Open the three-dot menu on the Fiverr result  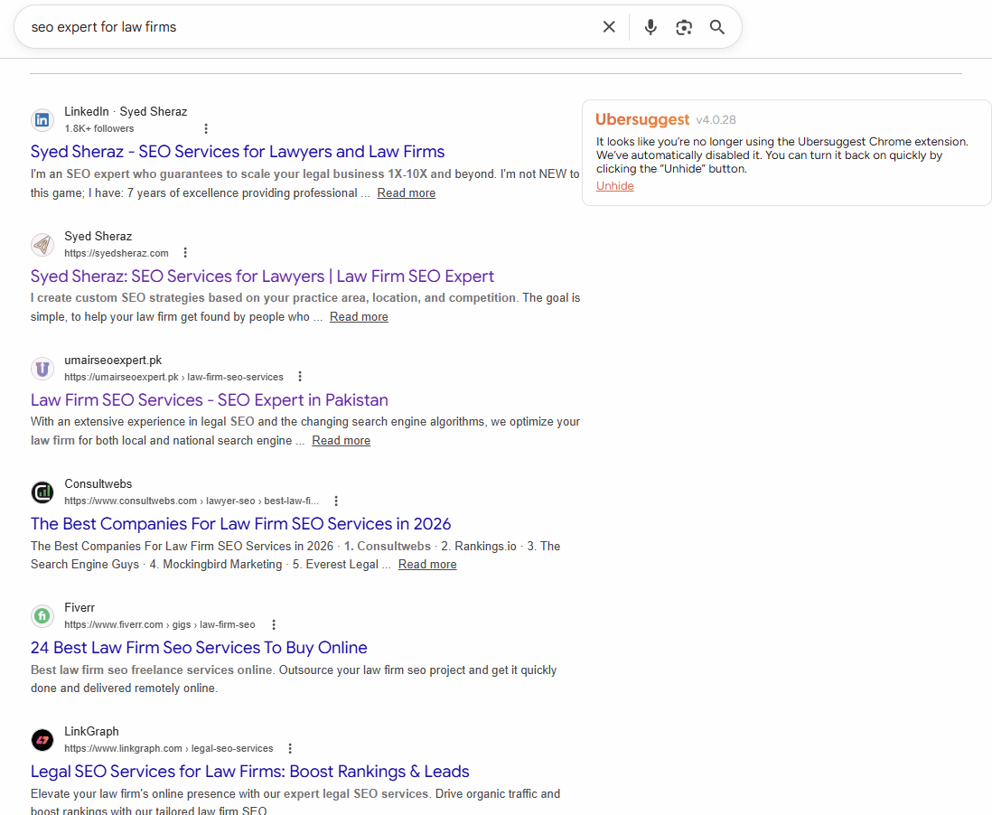(273, 623)
